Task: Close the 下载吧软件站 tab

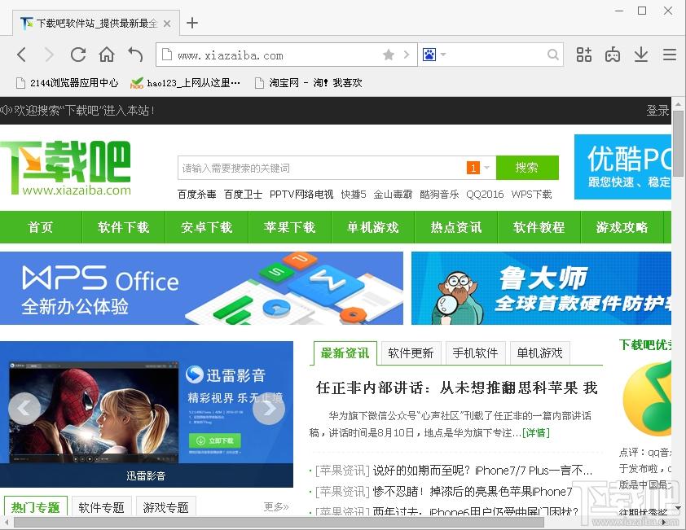Action: coord(167,24)
